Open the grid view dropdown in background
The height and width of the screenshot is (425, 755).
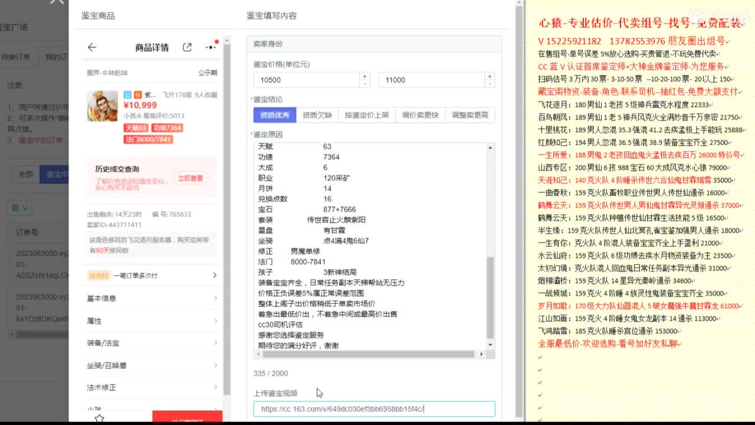click(x=19, y=208)
